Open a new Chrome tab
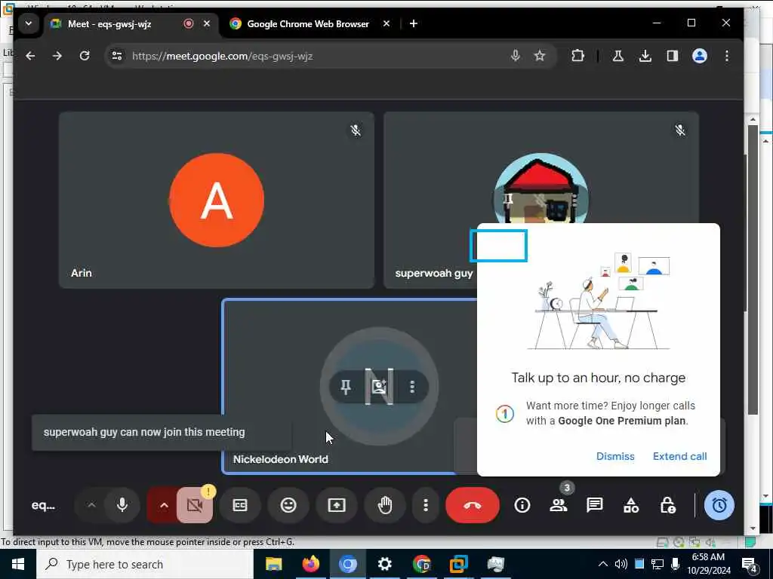This screenshot has height=579, width=773. [414, 23]
